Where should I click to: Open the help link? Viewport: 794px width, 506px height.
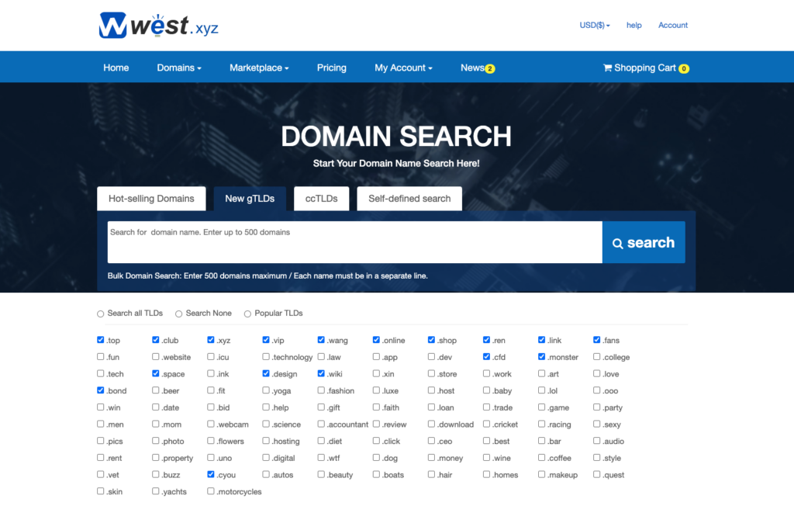pos(633,26)
